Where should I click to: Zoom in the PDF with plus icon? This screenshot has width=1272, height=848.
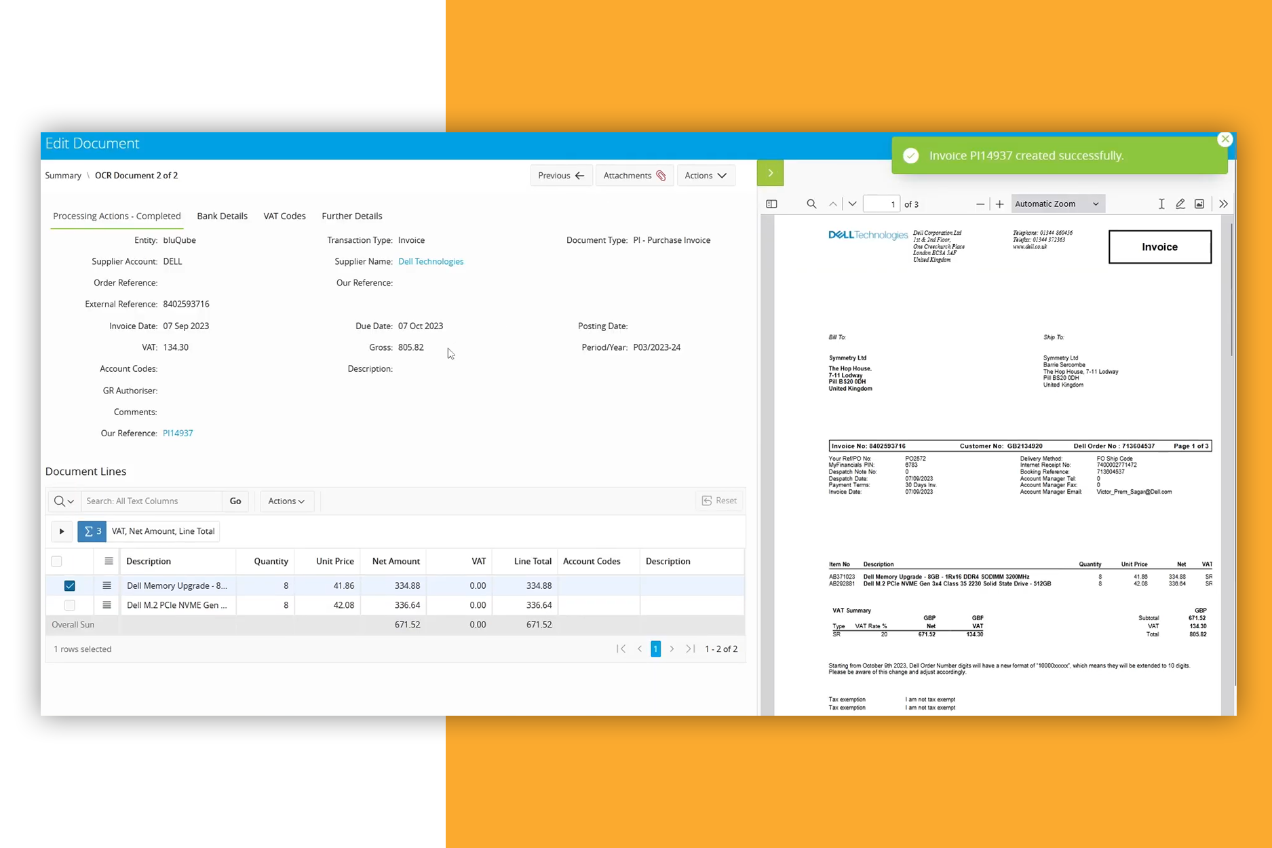coord(999,204)
